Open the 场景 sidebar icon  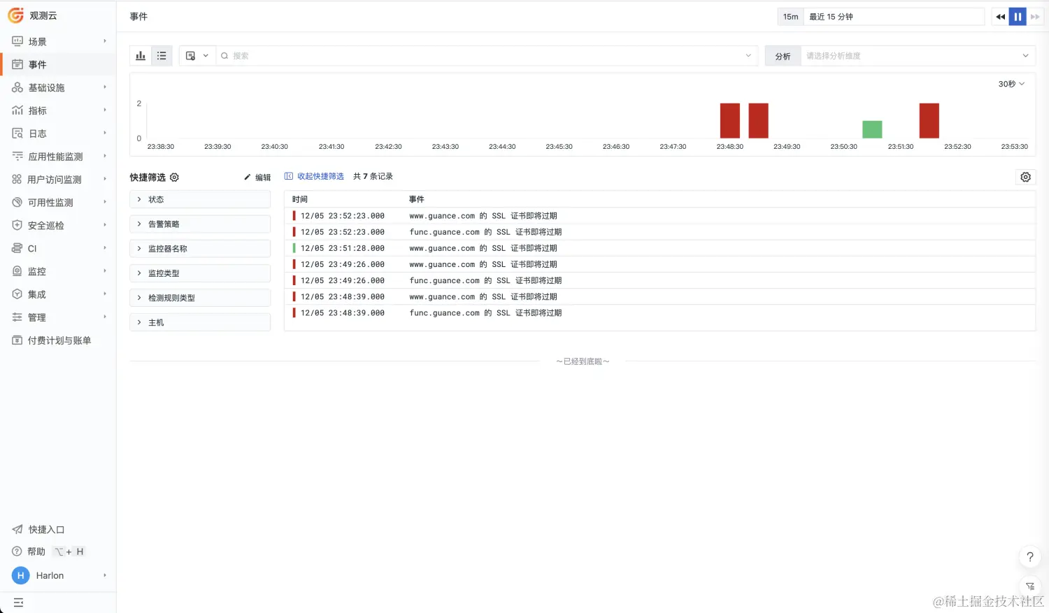click(17, 41)
